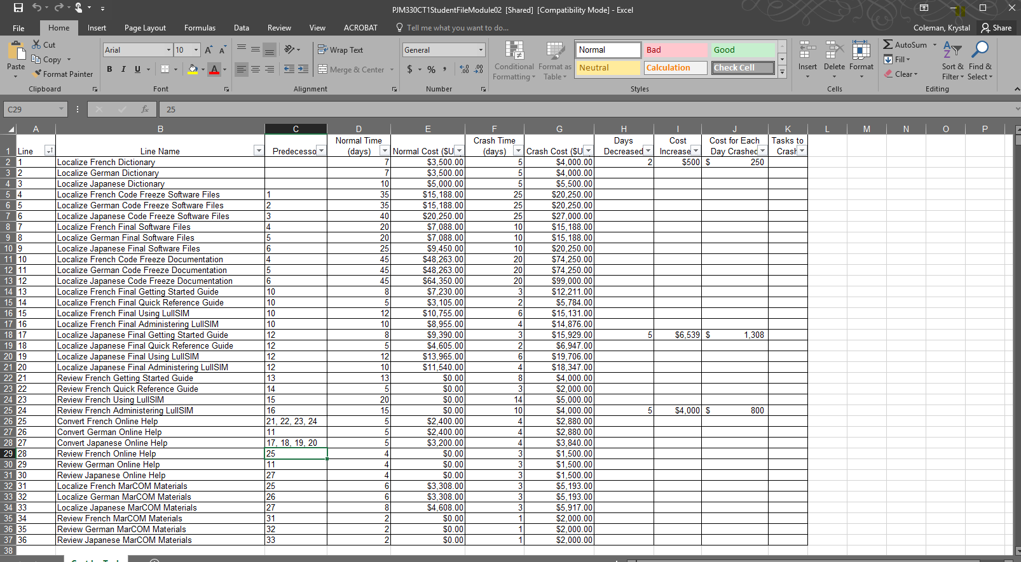Screen dimensions: 1021x562
Task: Select the Format Painter brush
Action: pyautogui.click(x=38, y=74)
